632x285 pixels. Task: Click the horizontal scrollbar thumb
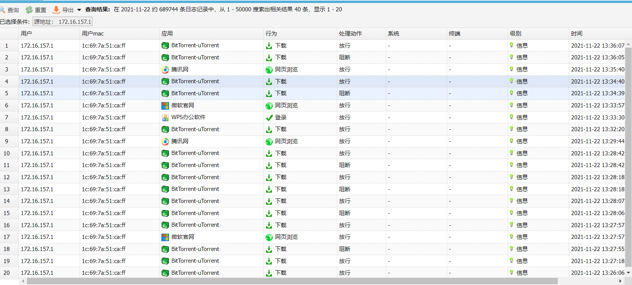coord(292,281)
